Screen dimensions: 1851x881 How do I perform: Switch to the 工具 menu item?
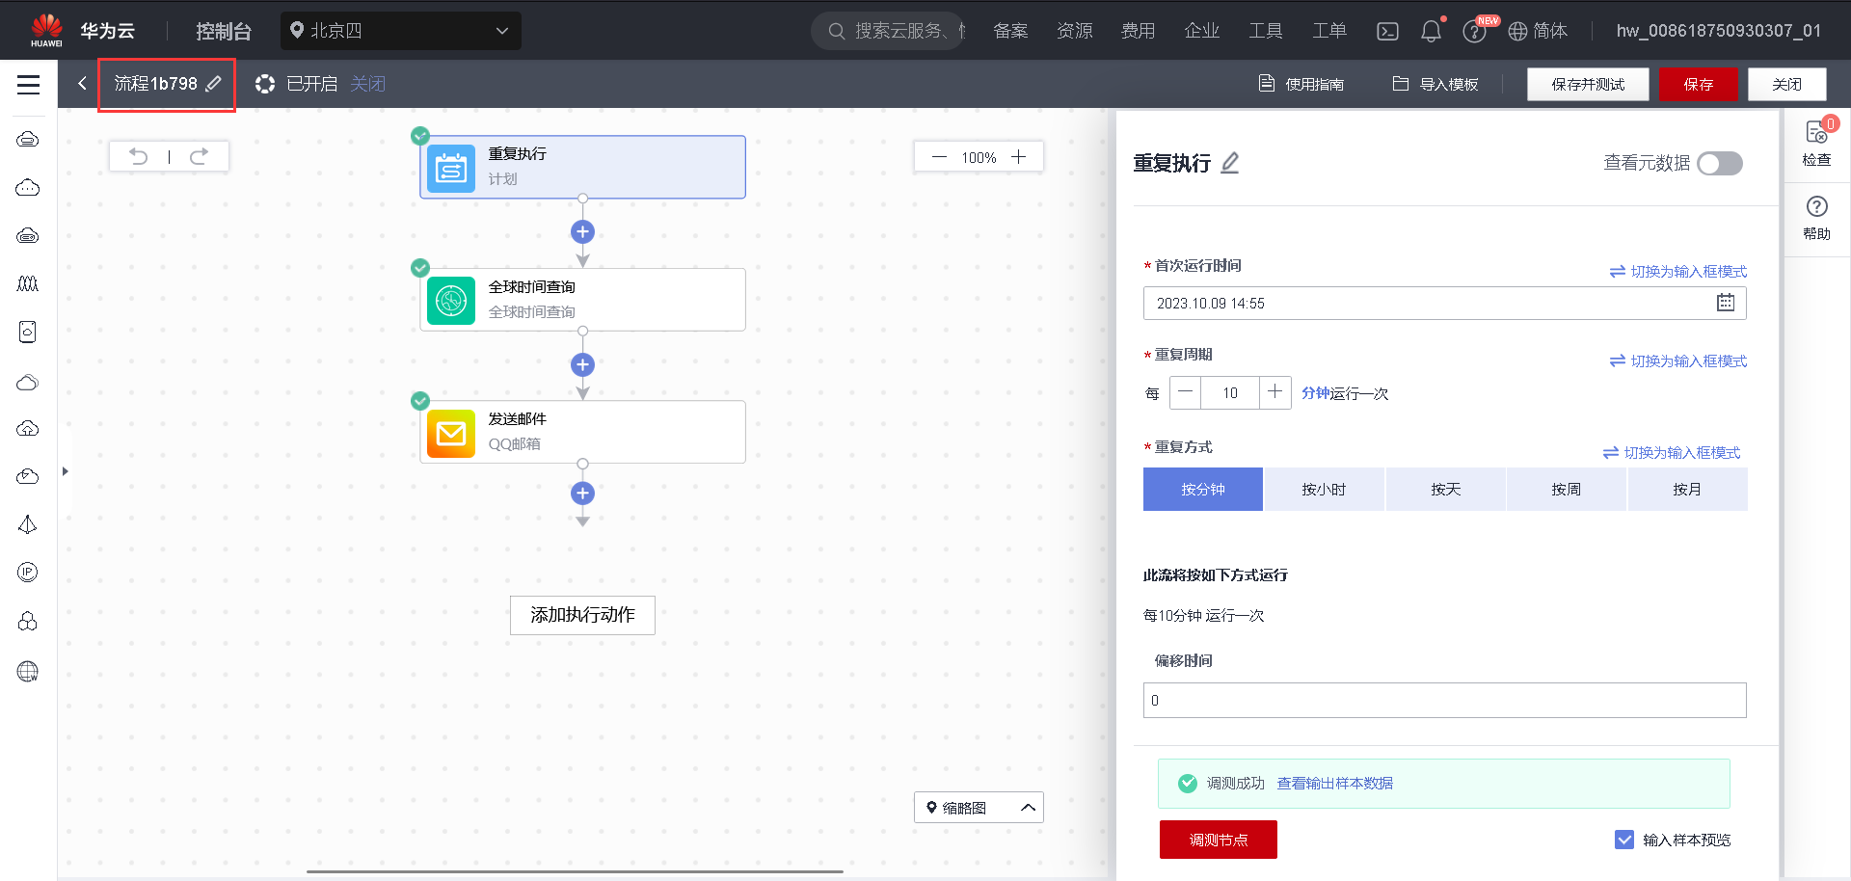[1266, 30]
